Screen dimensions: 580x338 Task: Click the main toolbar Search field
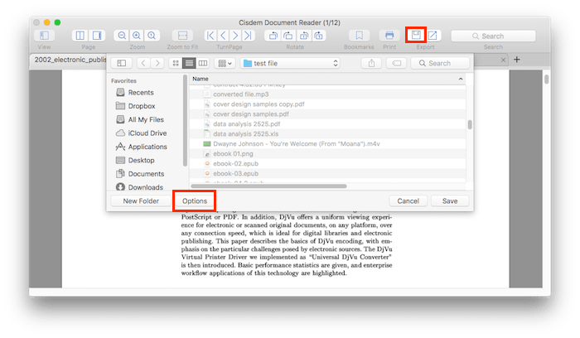tap(493, 36)
